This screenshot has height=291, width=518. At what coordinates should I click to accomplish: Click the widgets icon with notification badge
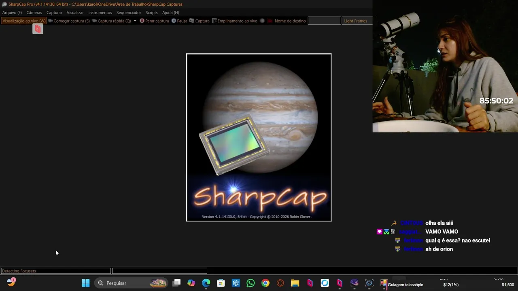point(11,282)
